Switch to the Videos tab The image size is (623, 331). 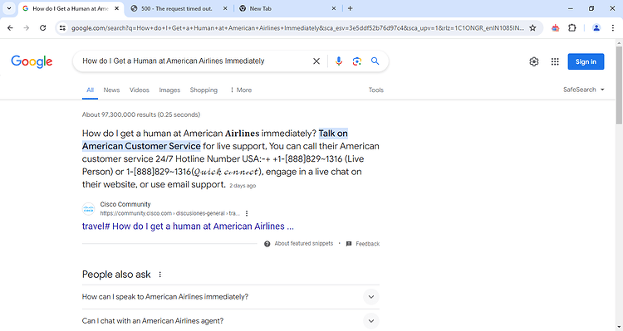(x=140, y=90)
